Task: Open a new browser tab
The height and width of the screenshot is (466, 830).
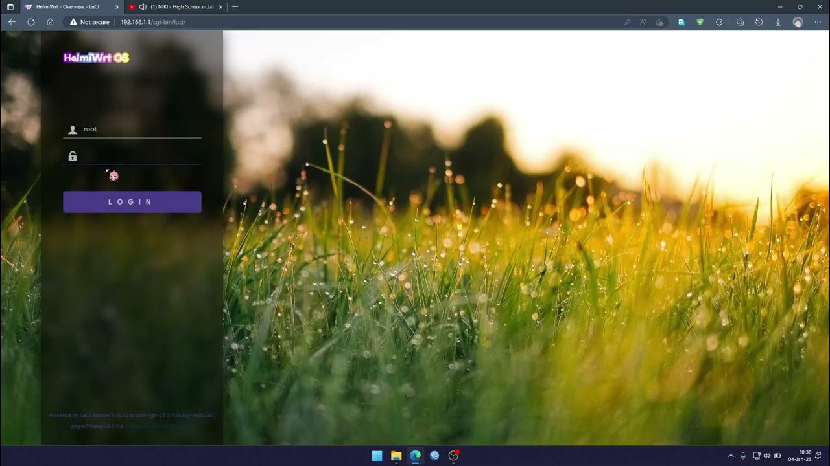Action: point(235,6)
